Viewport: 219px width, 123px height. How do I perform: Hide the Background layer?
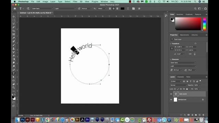tap(171, 99)
